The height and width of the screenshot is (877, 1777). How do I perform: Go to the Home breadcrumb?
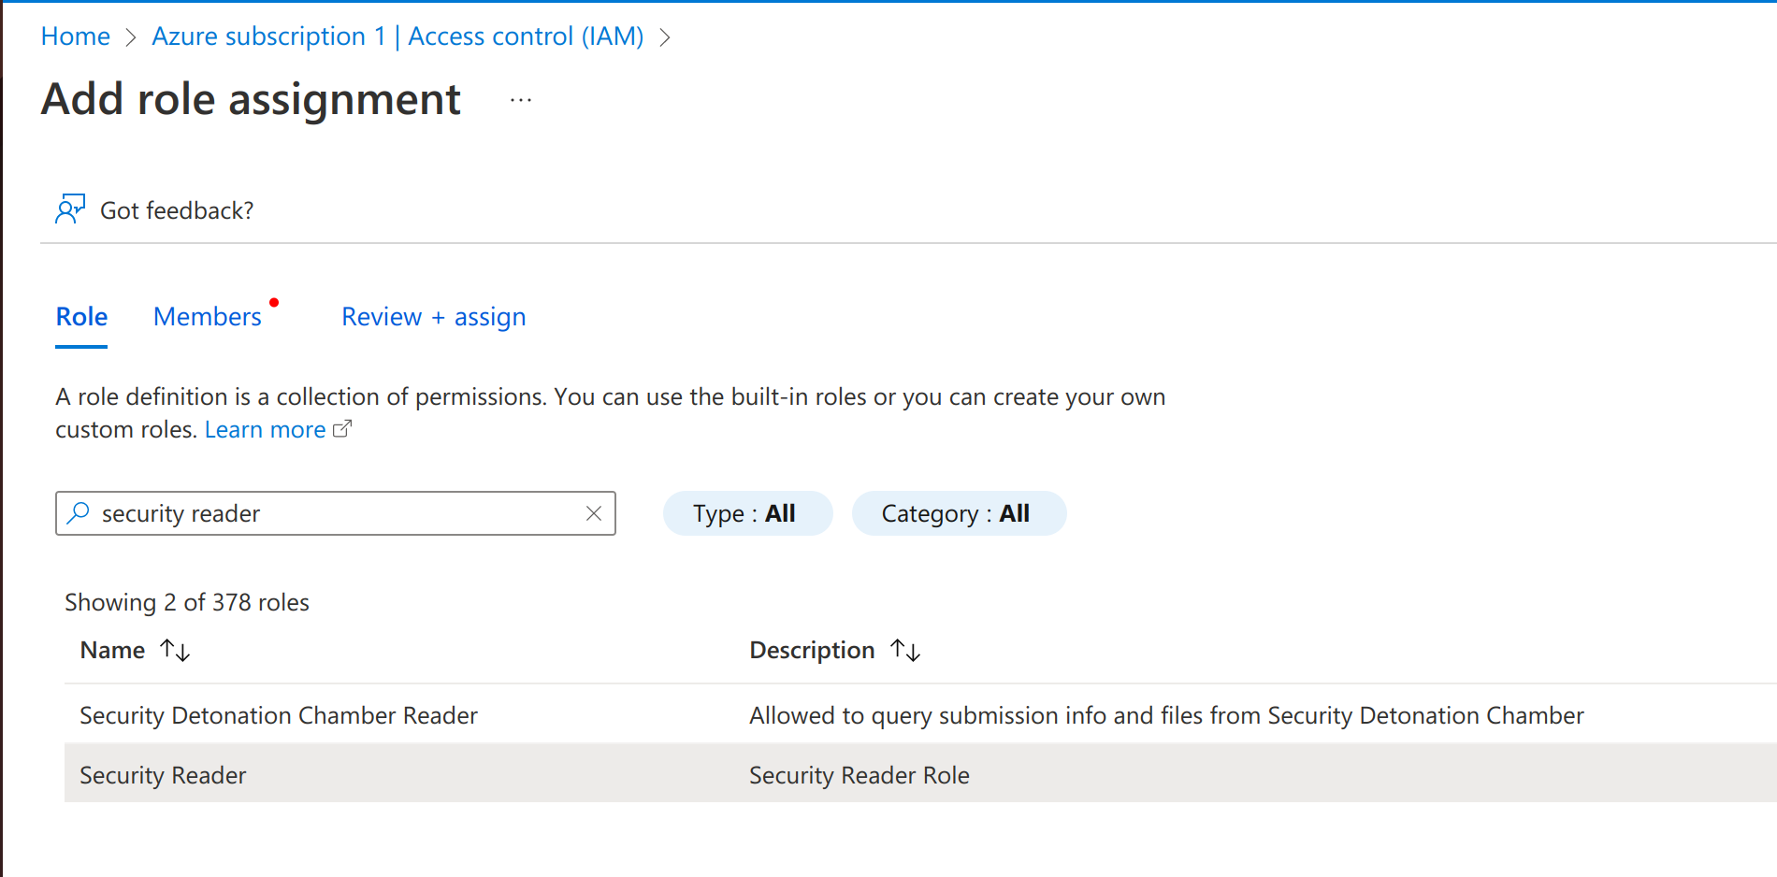pos(76,36)
